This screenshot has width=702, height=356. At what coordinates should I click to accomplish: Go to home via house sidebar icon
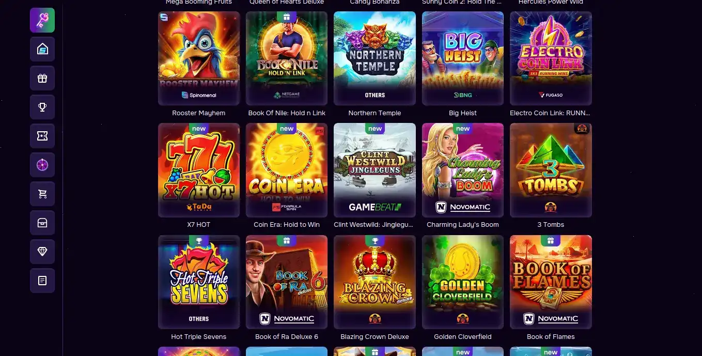click(42, 49)
